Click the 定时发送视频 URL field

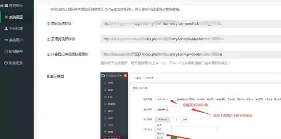point(191,24)
